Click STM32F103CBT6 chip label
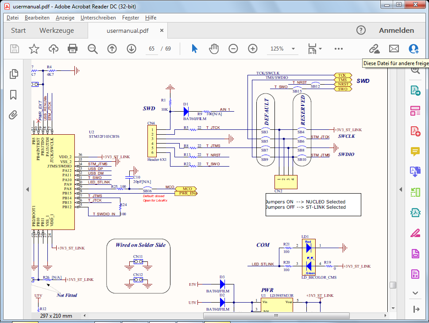The image size is (429, 323). (x=104, y=136)
